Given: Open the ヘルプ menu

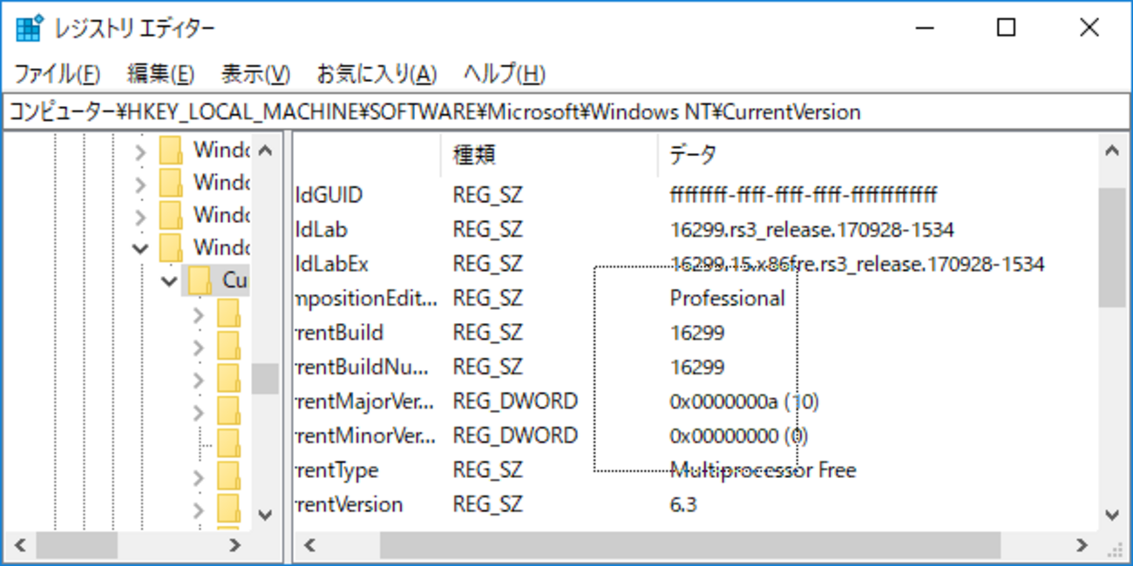Looking at the screenshot, I should click(505, 74).
